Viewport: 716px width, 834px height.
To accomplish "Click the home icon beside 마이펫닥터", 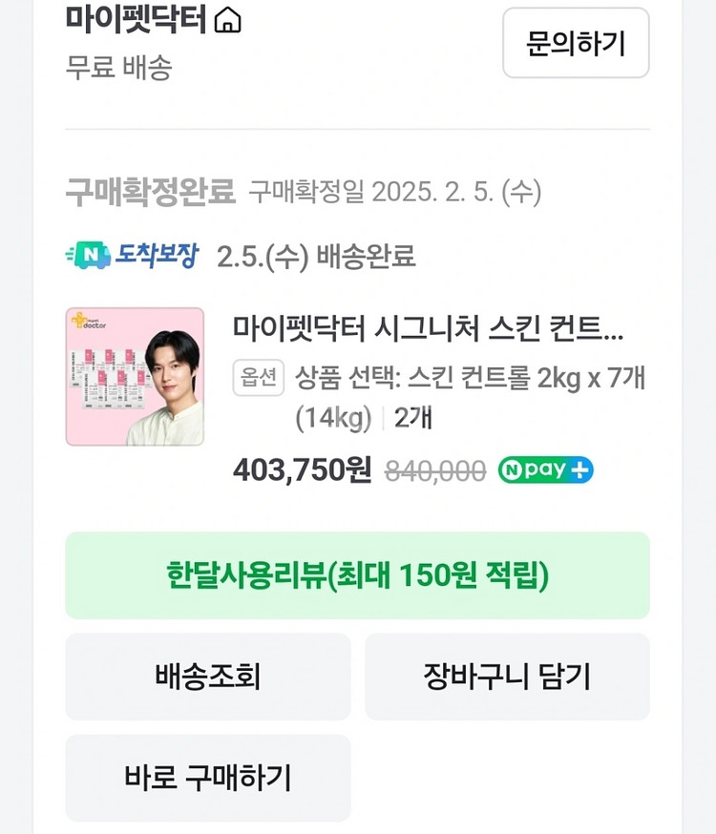I will click(228, 20).
